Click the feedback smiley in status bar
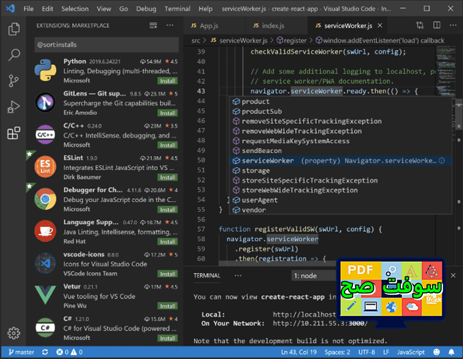The width and height of the screenshot is (463, 359). pyautogui.click(x=436, y=352)
